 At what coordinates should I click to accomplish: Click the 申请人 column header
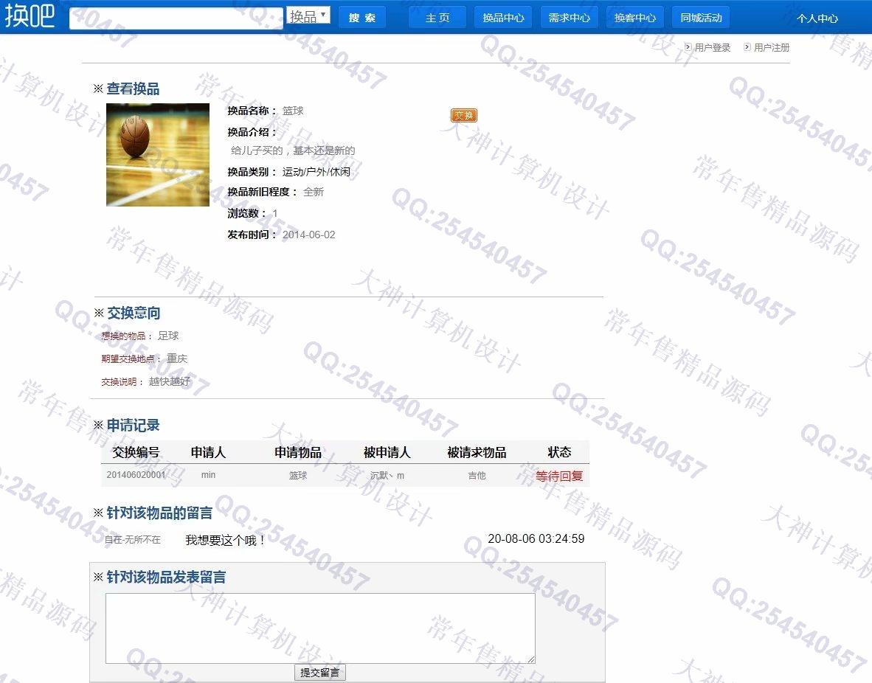pyautogui.click(x=209, y=452)
